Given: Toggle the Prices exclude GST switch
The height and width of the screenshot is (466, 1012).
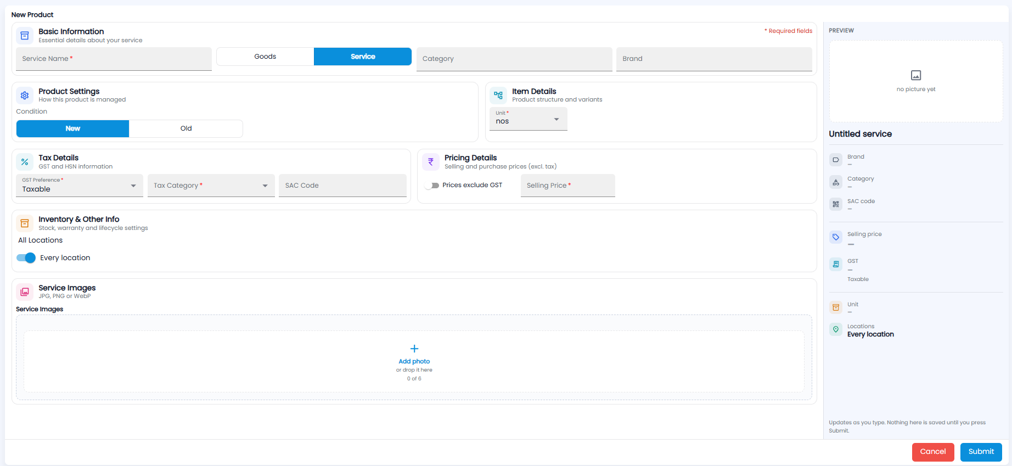Looking at the screenshot, I should 432,186.
